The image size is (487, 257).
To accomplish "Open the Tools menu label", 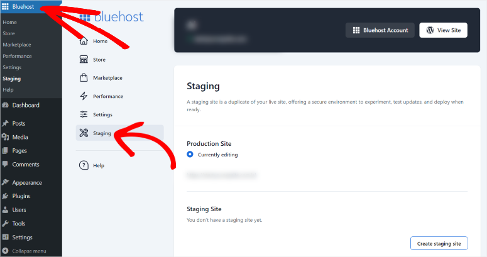I will (x=19, y=224).
